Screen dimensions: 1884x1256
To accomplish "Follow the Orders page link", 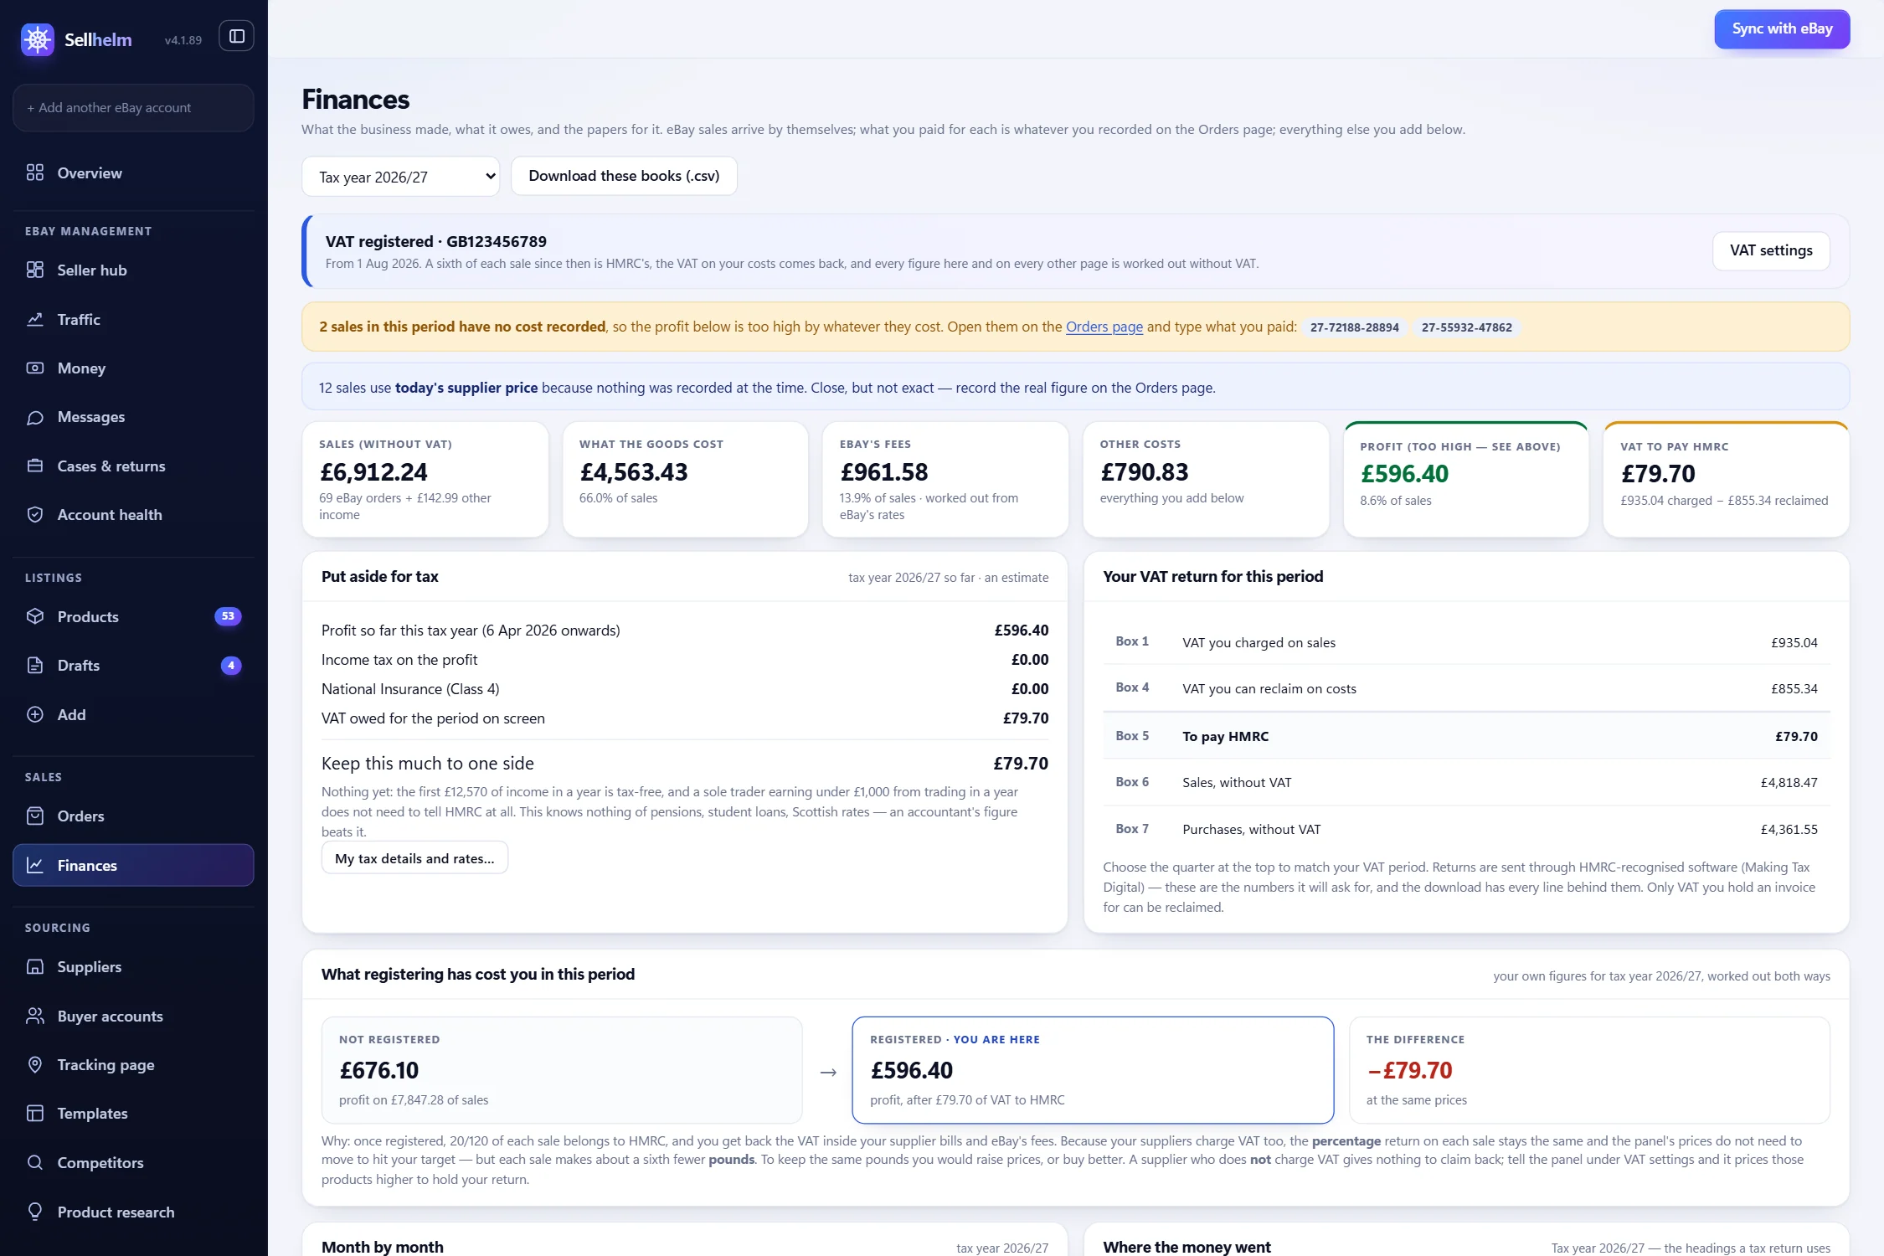I will [1104, 327].
